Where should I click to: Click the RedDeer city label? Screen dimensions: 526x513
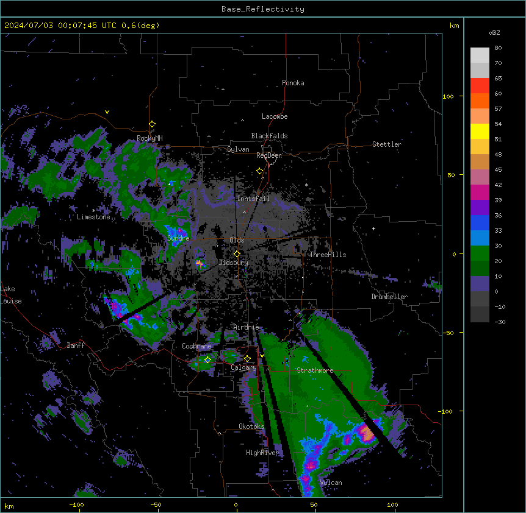click(x=269, y=155)
